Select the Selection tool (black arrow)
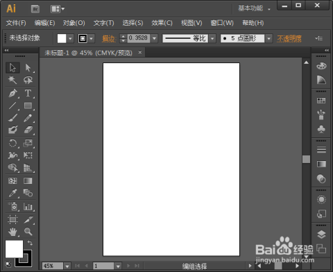The image size is (333, 272). click(12, 68)
